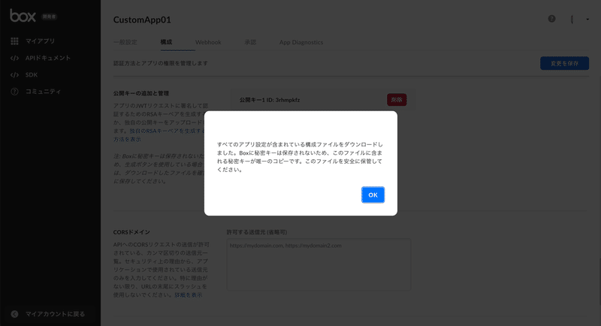Click the box logo in the sidebar
601x326 pixels.
tap(23, 16)
